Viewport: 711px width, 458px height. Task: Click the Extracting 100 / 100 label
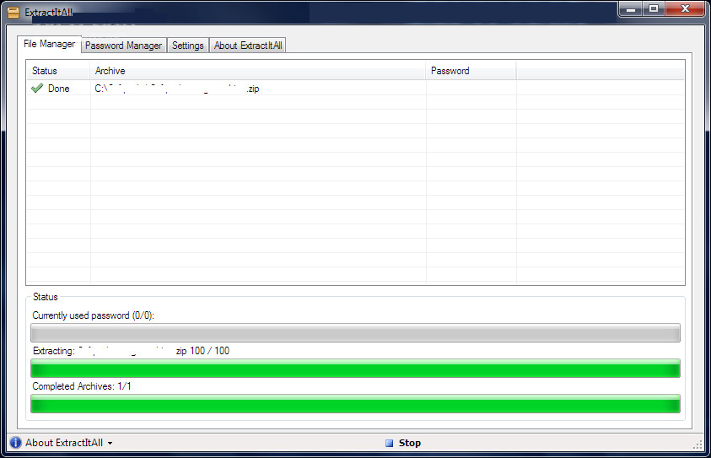coord(131,351)
